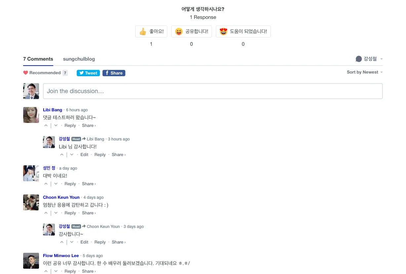This screenshot has height=274, width=406.
Task: Edit the 감사합니다~ host reply
Action: click(x=84, y=242)
